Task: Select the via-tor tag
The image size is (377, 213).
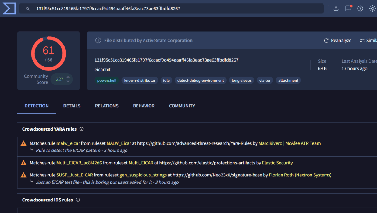Action: click(265, 80)
